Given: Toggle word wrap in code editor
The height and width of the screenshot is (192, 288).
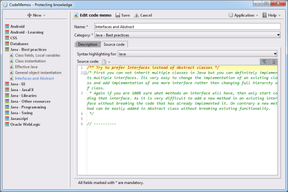Looking at the screenshot, I should 265,61.
